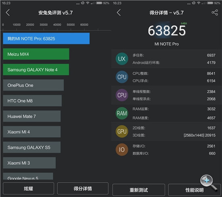
Task: Click the 多任务 score 6937
Action: tap(211, 55)
